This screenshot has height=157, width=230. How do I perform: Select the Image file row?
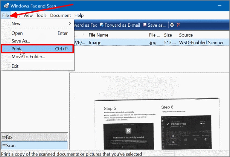coord(152,43)
